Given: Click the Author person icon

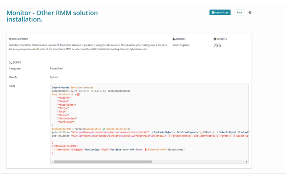Looking at the screenshot, I should pyautogui.click(x=174, y=39).
